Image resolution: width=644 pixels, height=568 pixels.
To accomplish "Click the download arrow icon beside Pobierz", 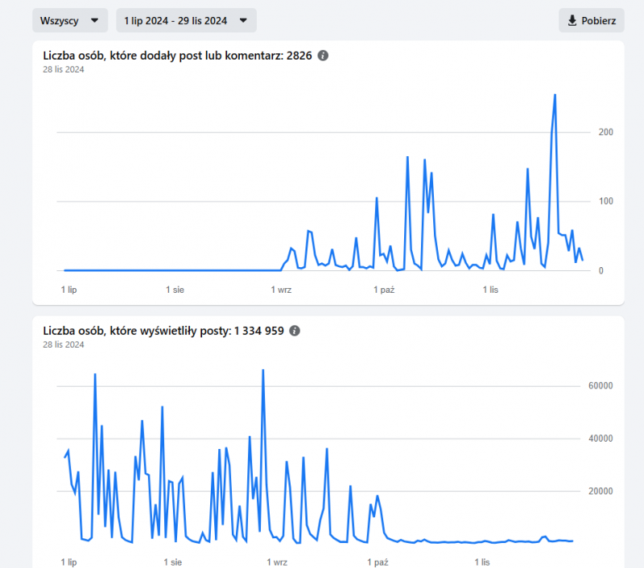I will coord(572,21).
